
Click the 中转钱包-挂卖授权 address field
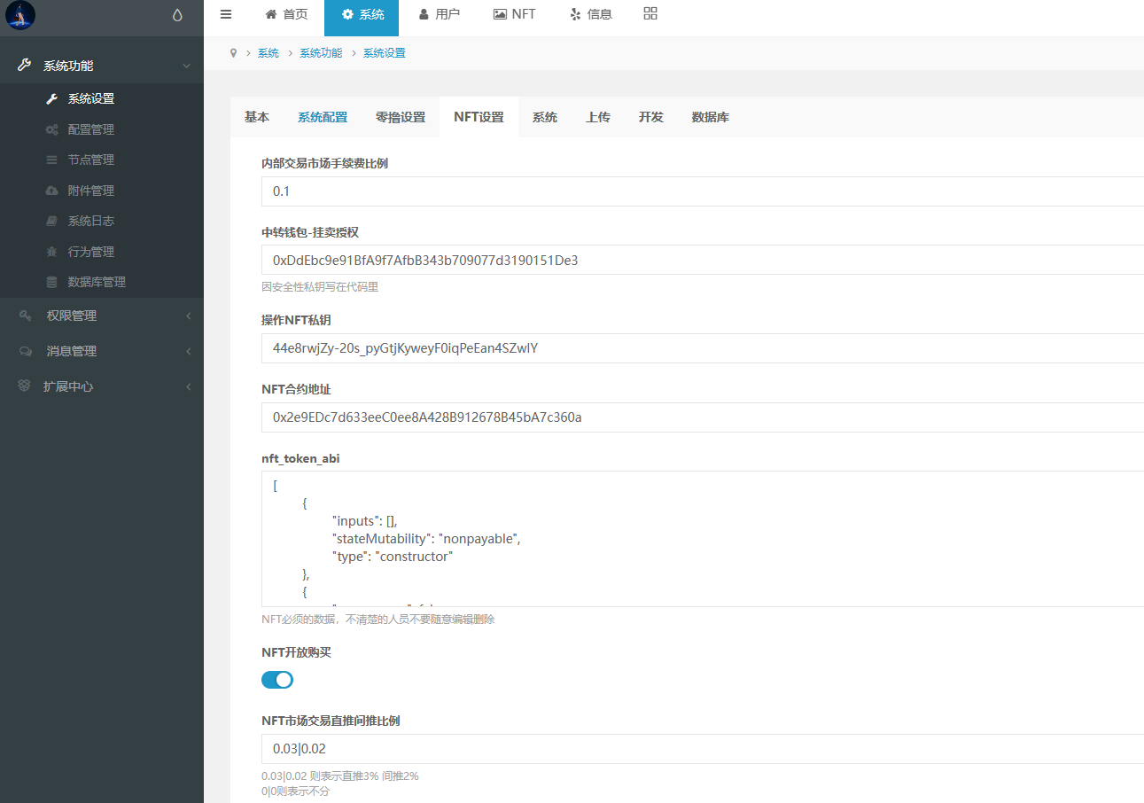click(703, 260)
